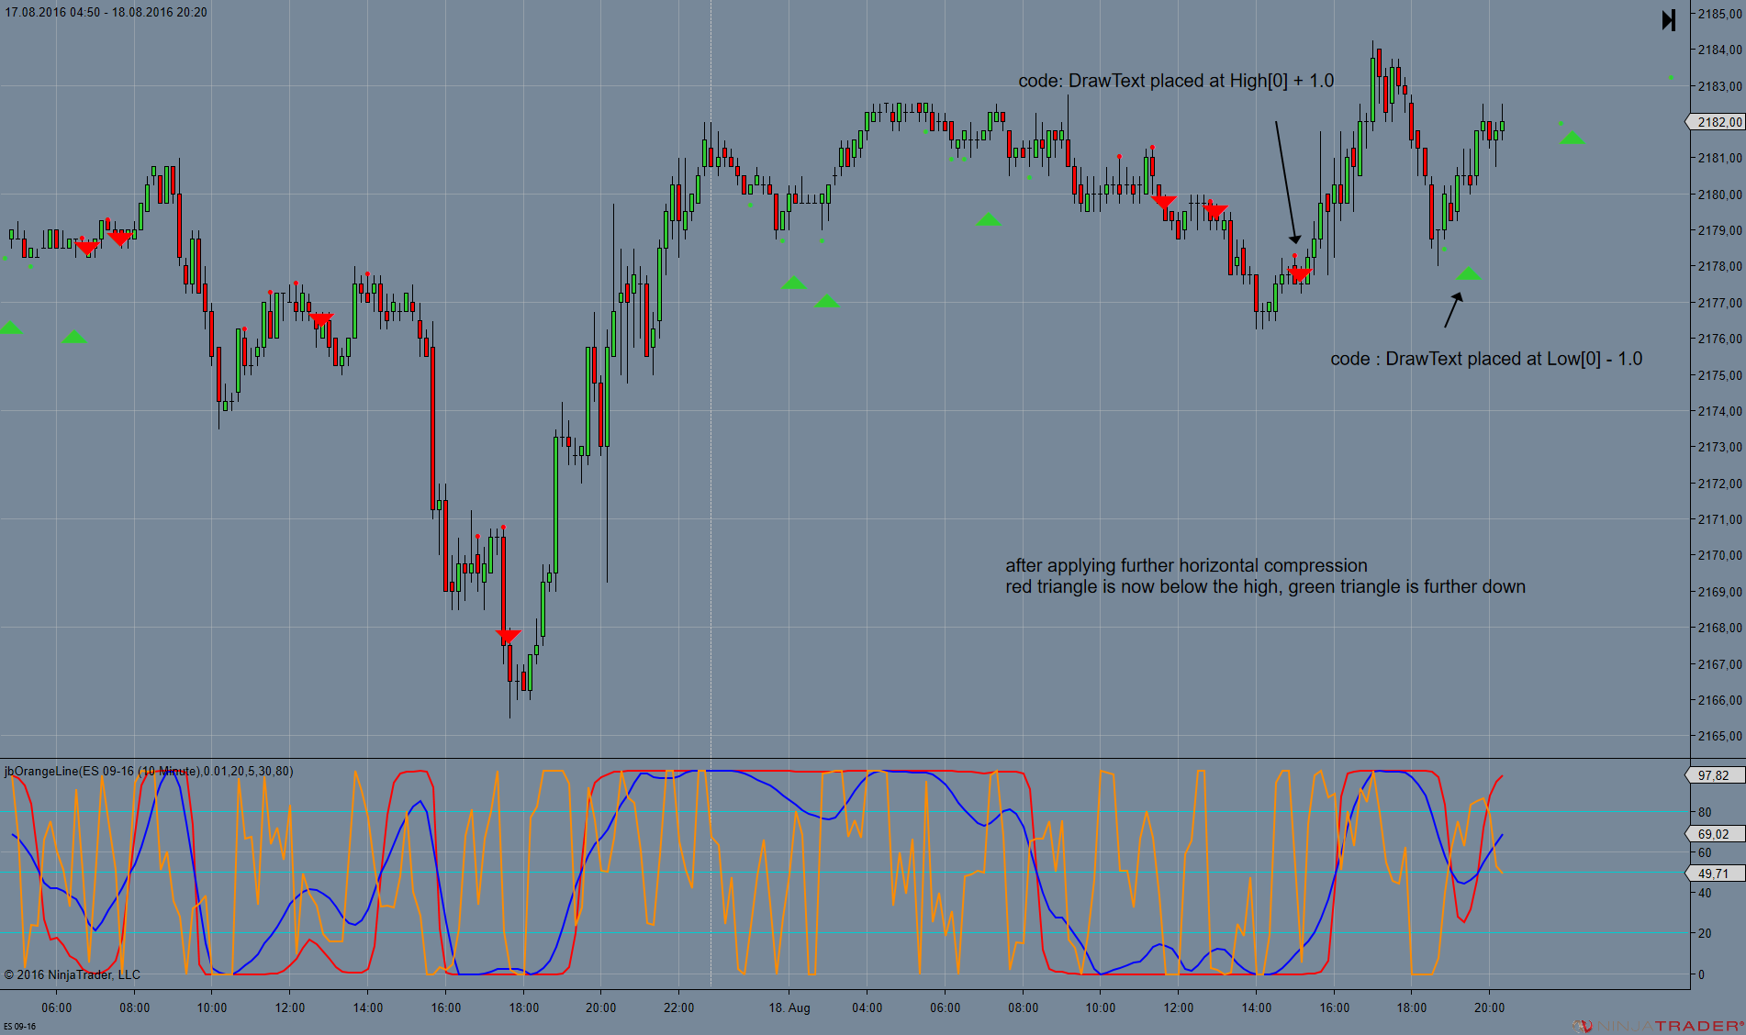Click the 2181,00 price axis label
Image resolution: width=1746 pixels, height=1035 pixels.
pos(1719,158)
